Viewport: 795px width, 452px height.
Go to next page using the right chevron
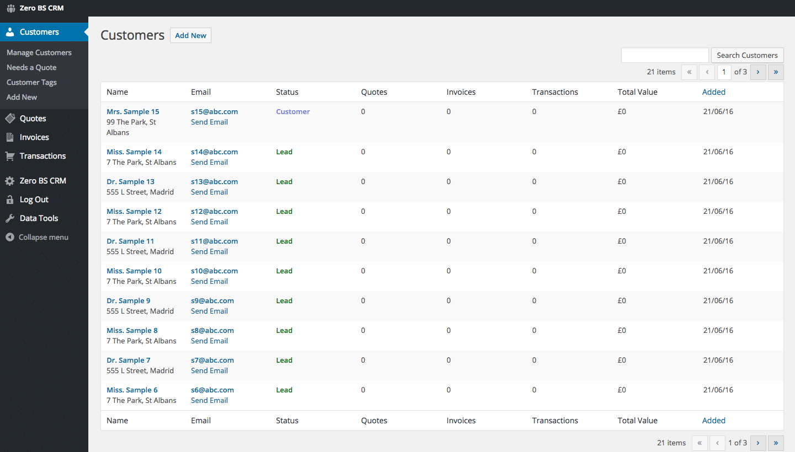pyautogui.click(x=757, y=72)
